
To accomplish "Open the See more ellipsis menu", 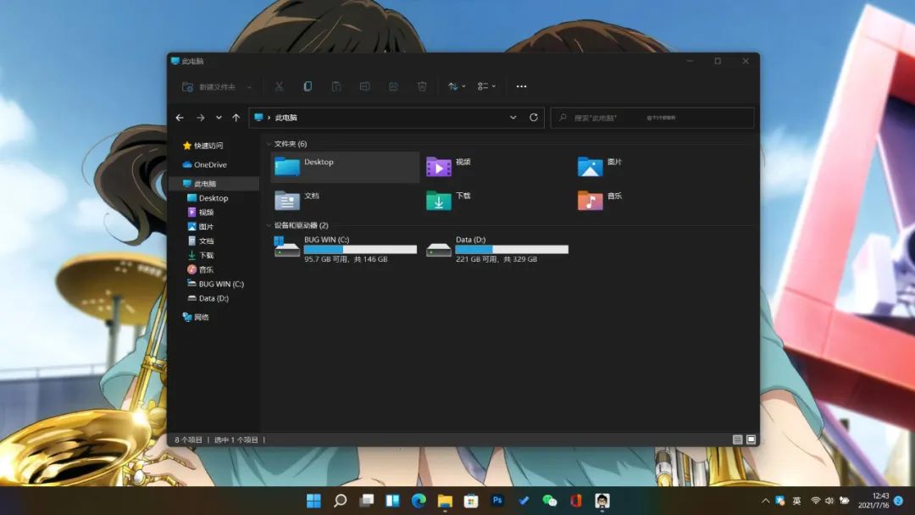I will 521,86.
